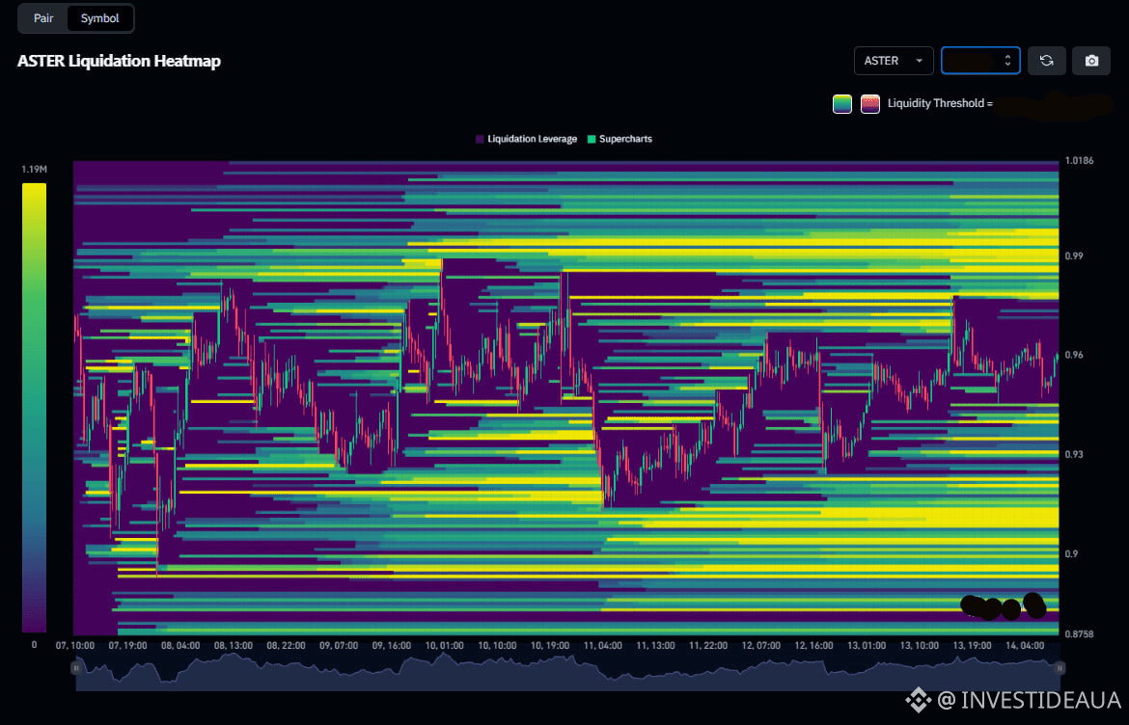
Task: Click the 10, 01:00 time axis label
Action: coord(445,645)
